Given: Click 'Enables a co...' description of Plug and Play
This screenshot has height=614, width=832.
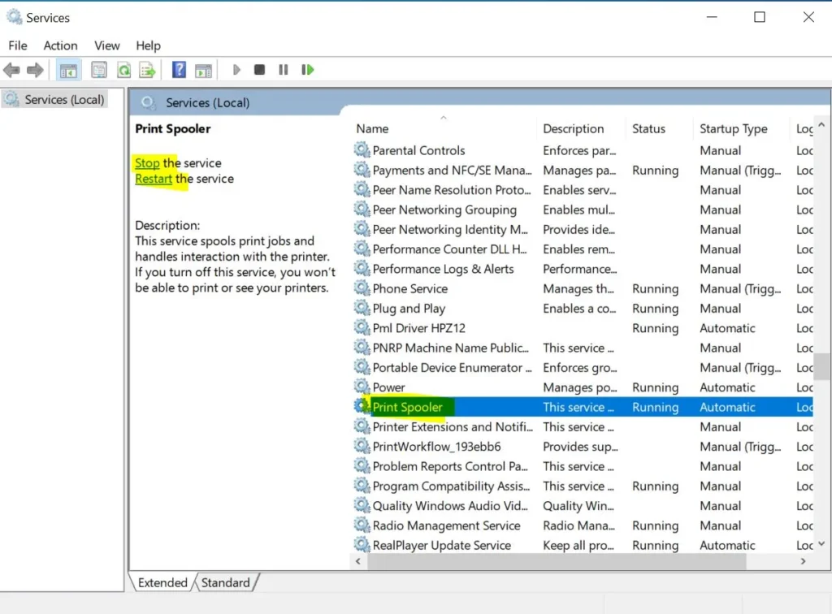Looking at the screenshot, I should (579, 309).
